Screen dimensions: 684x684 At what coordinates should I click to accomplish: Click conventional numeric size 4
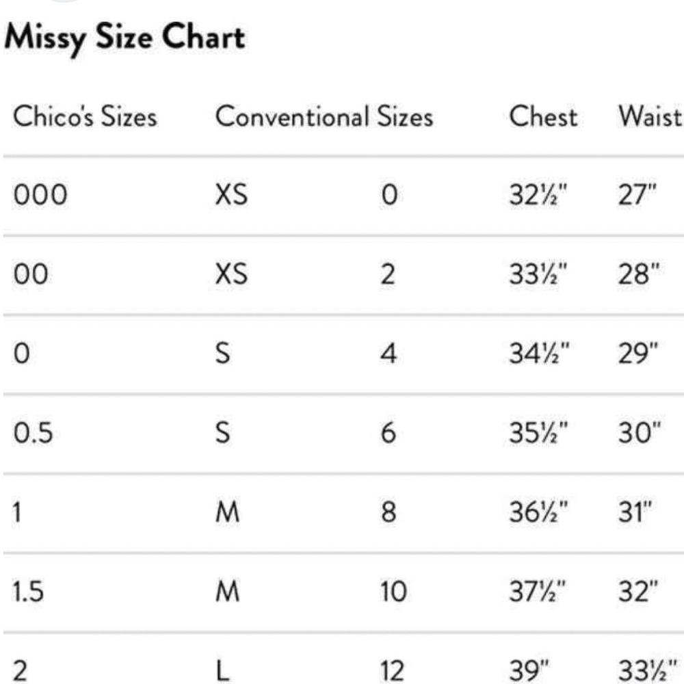[389, 354]
